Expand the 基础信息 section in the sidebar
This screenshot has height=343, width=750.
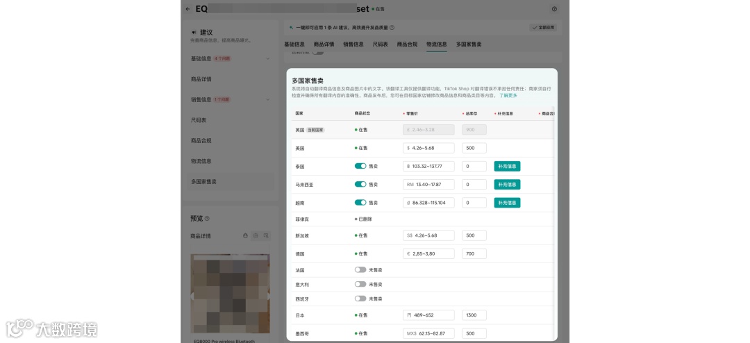coord(267,59)
